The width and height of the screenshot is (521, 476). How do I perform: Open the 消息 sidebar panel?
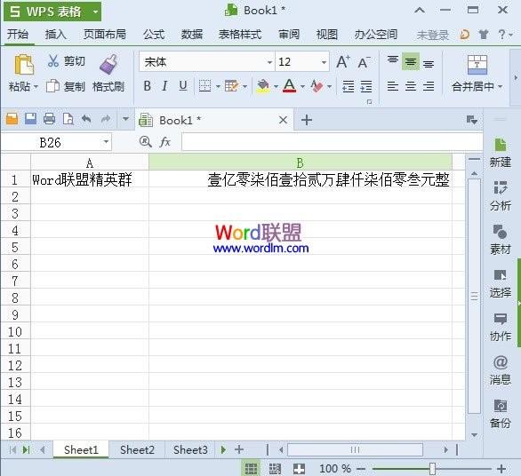(x=500, y=370)
